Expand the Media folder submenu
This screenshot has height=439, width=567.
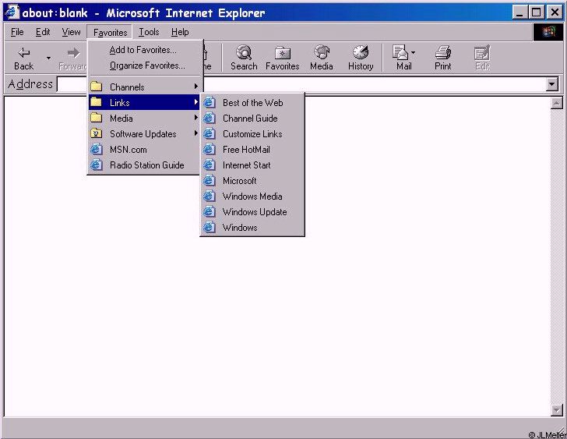(145, 118)
